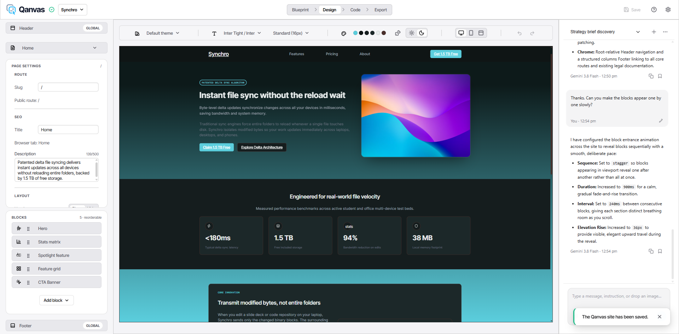
Task: Bookmark the 12:54 pm Gemini response
Action: (660, 251)
